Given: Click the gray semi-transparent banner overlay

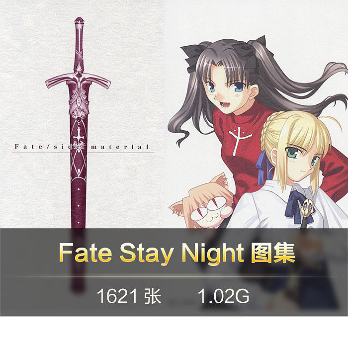Looking at the screenshot, I should click(x=174, y=272).
